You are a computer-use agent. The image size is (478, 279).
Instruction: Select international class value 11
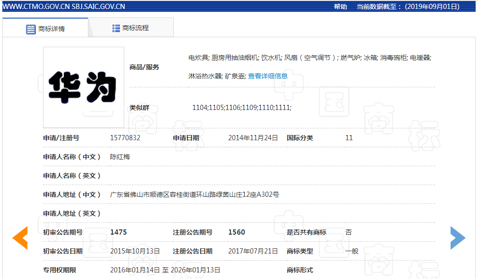coord(349,138)
